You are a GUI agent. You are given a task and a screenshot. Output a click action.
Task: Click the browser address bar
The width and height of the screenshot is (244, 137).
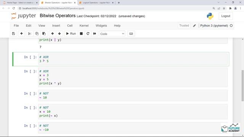pos(115,8)
